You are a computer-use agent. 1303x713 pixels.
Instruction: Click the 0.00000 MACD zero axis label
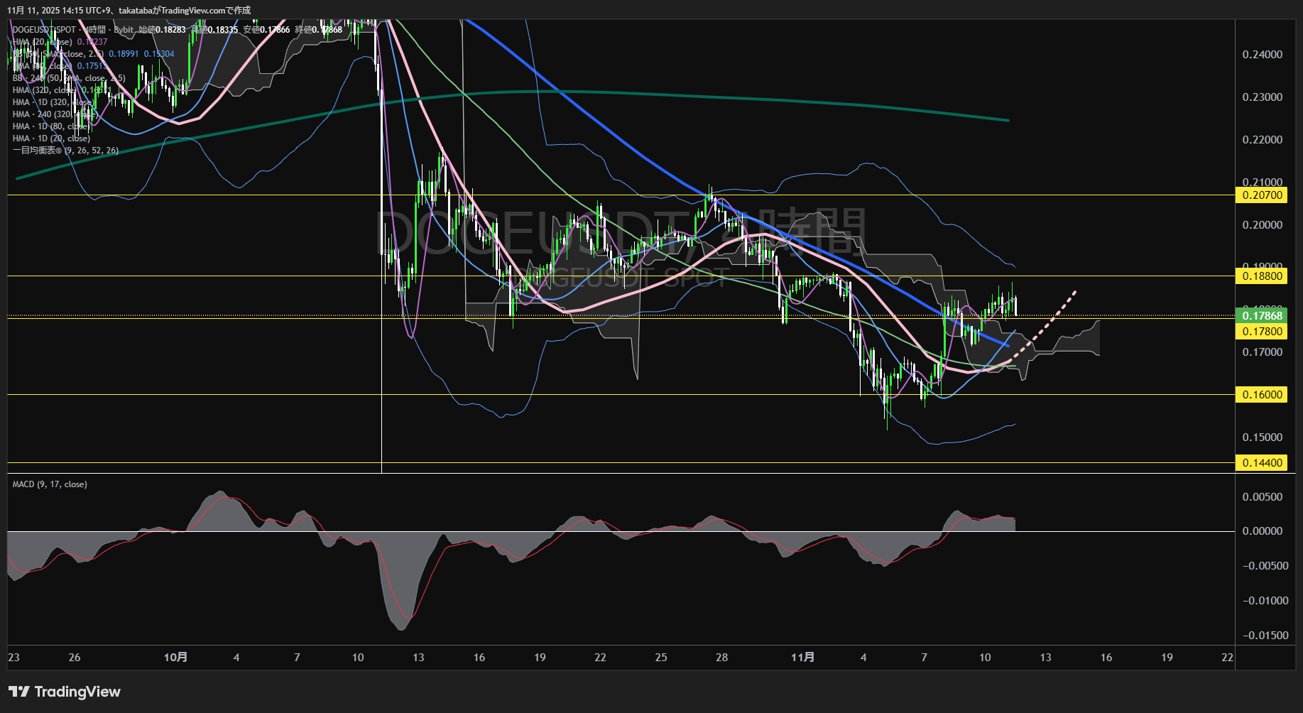click(1262, 531)
